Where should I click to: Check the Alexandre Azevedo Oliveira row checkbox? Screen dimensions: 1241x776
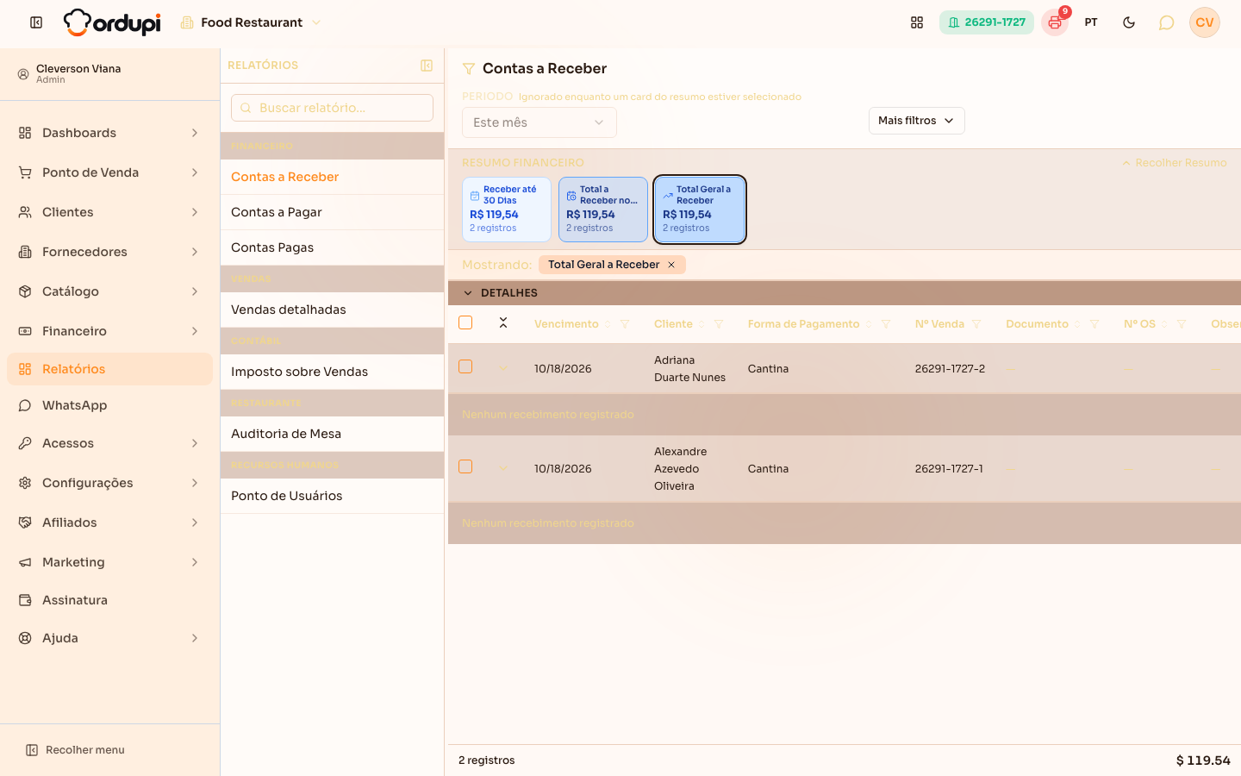pyautogui.click(x=465, y=466)
